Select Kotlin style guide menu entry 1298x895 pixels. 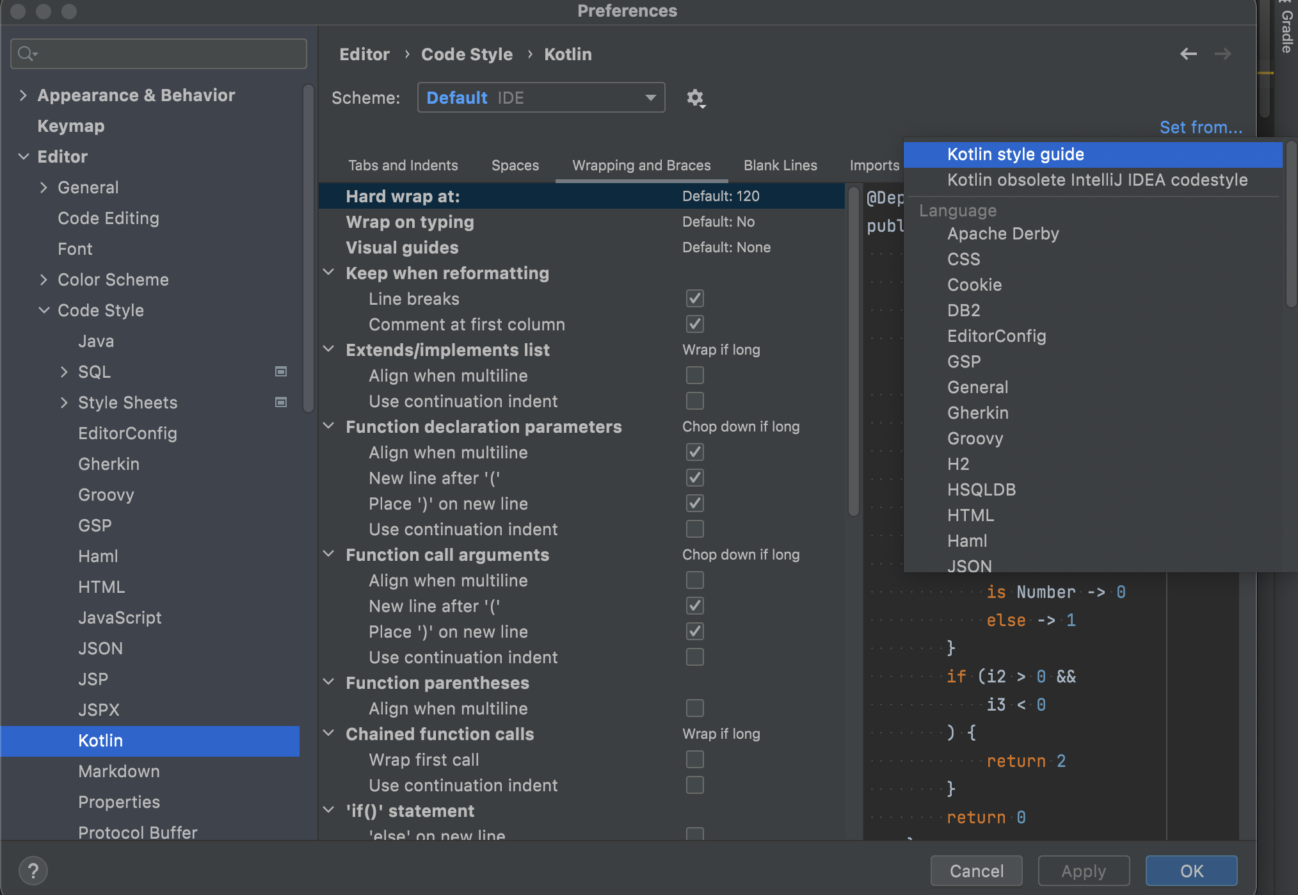[x=1015, y=154]
